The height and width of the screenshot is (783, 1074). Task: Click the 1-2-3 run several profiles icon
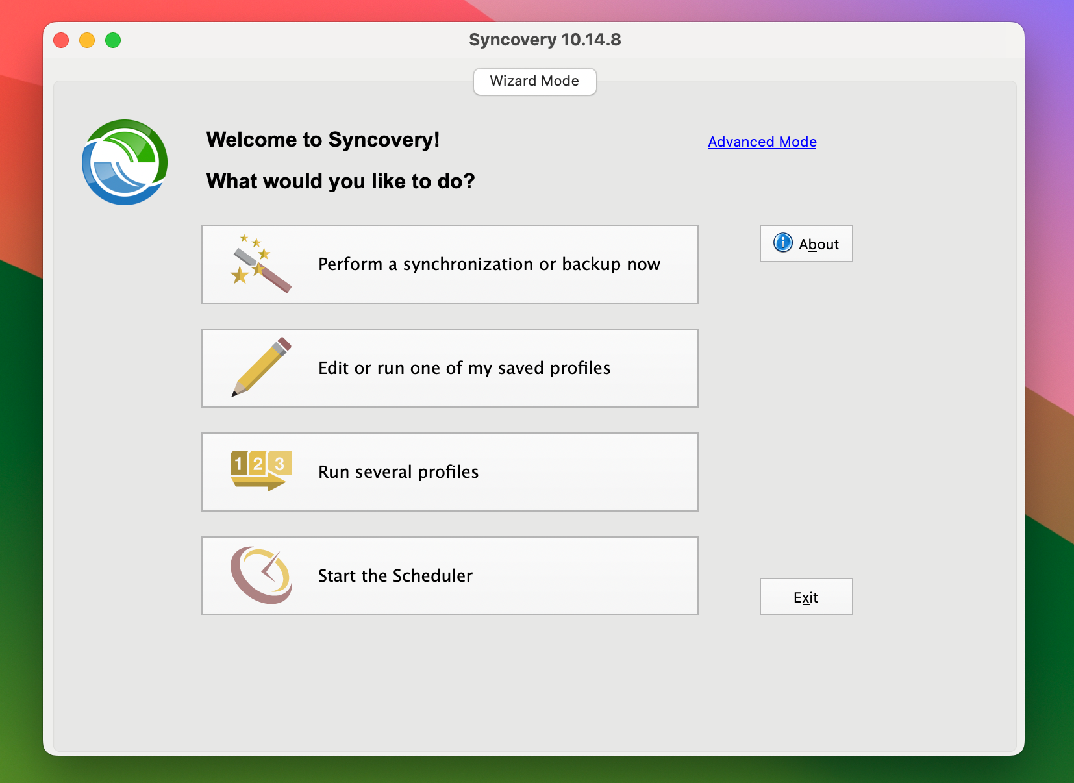tap(261, 471)
